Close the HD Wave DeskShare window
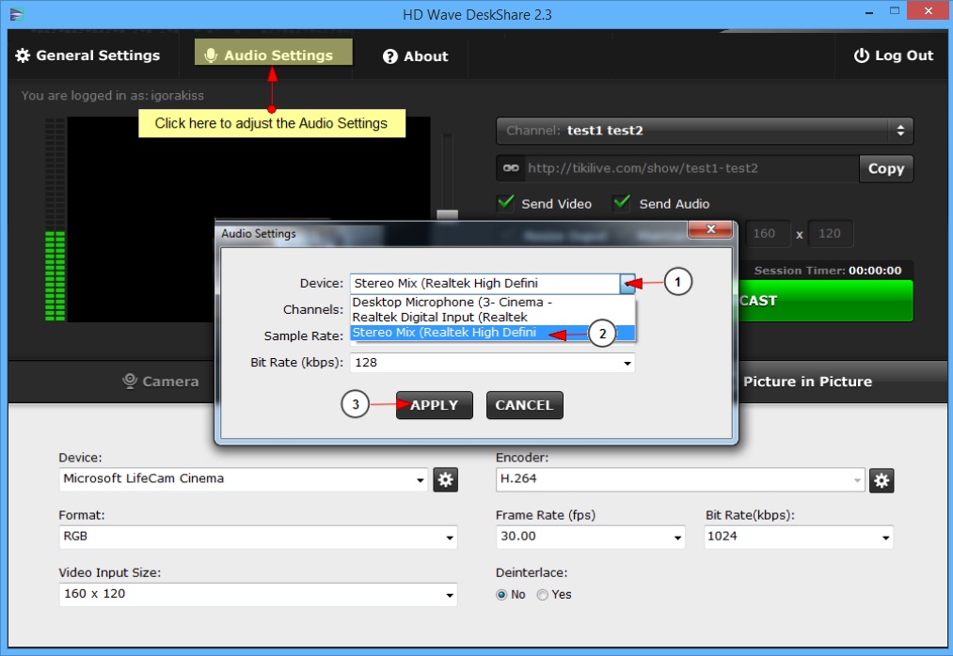This screenshot has height=656, width=953. pyautogui.click(x=929, y=11)
